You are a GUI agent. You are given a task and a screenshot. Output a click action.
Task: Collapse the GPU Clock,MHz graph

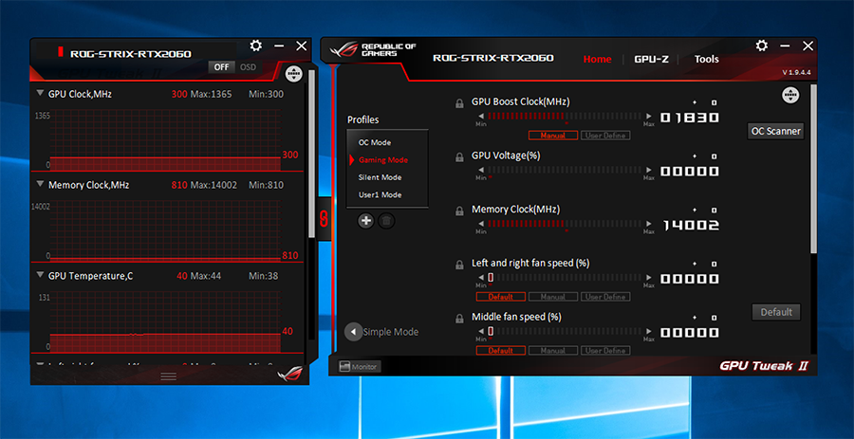point(40,94)
